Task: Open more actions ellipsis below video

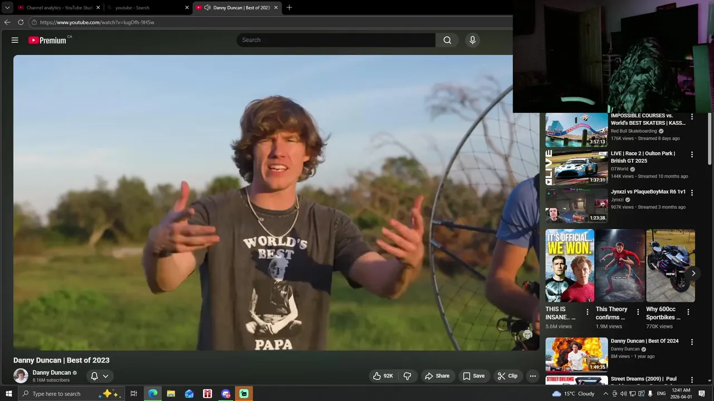Action: [533, 376]
